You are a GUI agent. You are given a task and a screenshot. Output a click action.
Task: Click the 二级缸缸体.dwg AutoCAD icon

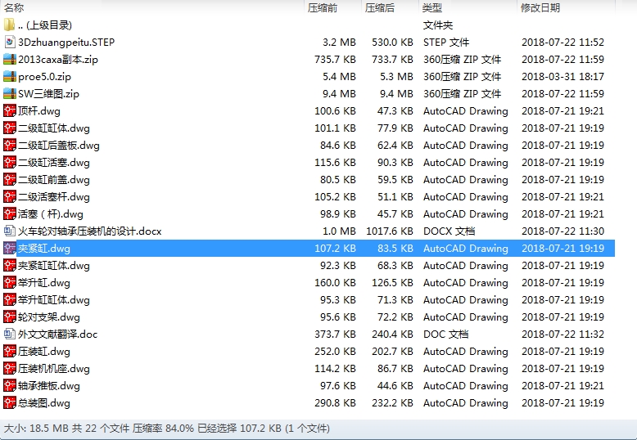coord(9,128)
